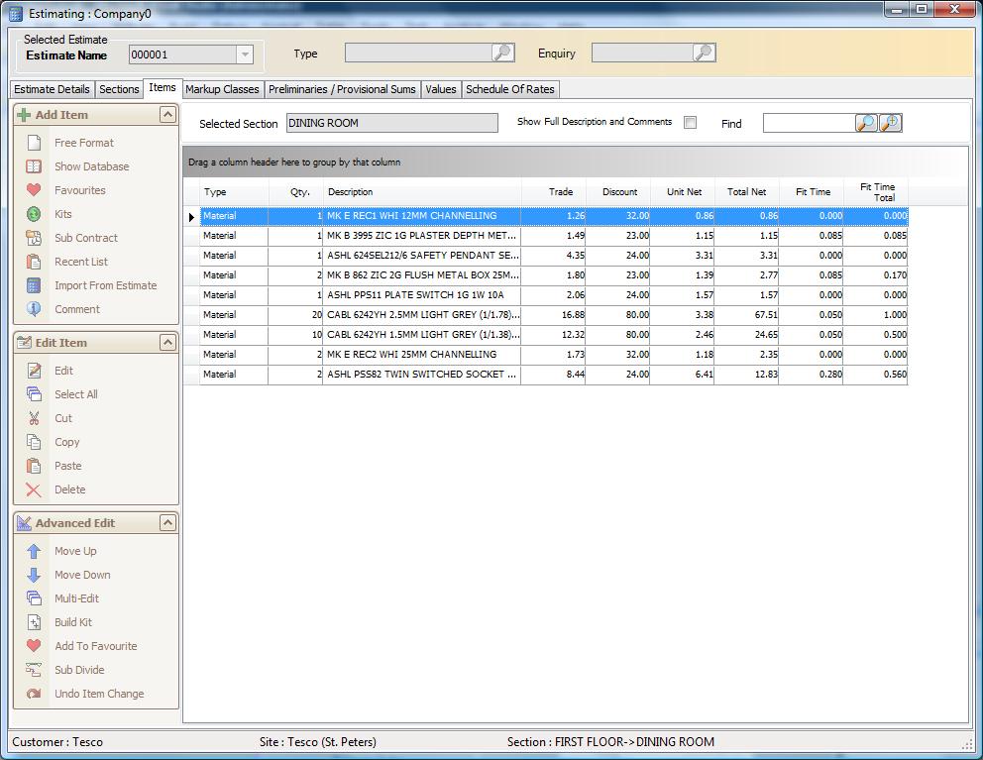Open the Multi-Edit tool

click(x=32, y=598)
